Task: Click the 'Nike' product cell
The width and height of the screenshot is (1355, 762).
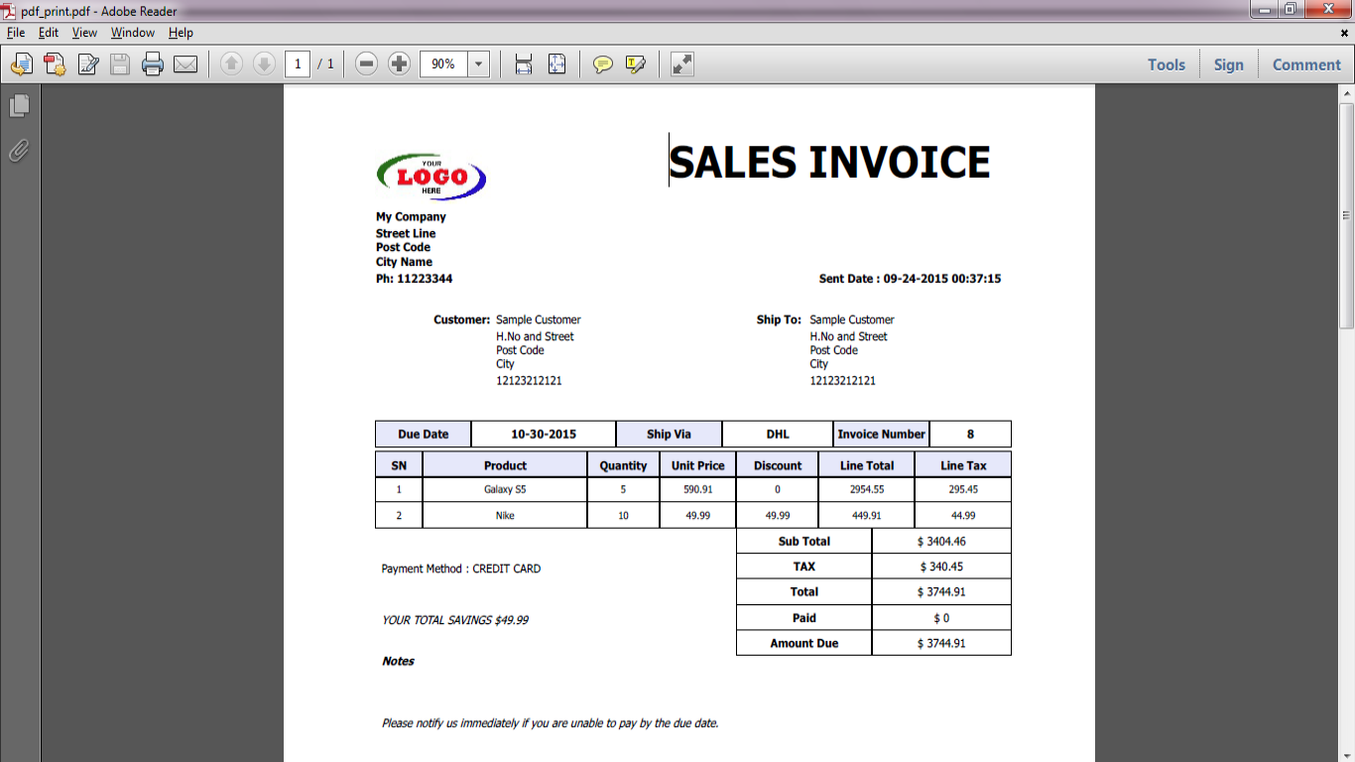Action: pos(505,515)
